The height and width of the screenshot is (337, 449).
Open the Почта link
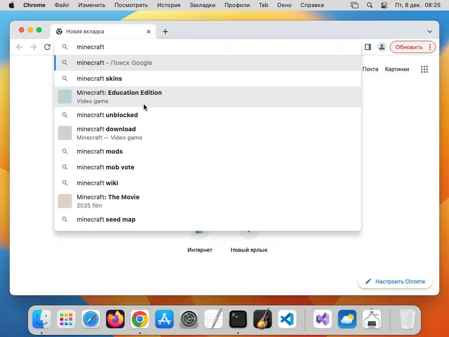[x=370, y=69]
